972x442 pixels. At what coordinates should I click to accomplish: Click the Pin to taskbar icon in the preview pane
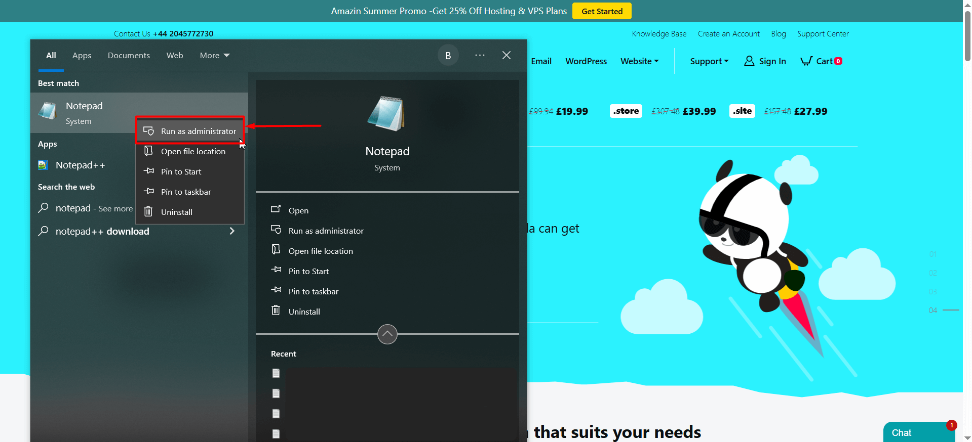276,290
